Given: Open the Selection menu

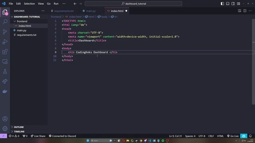Looking at the screenshot, I should pos(29,4).
